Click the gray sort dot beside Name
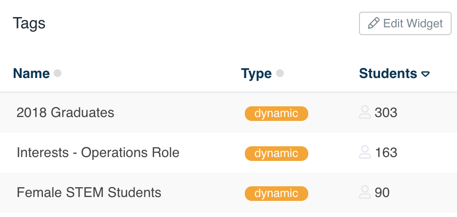This screenshot has height=217, width=457. click(x=58, y=73)
